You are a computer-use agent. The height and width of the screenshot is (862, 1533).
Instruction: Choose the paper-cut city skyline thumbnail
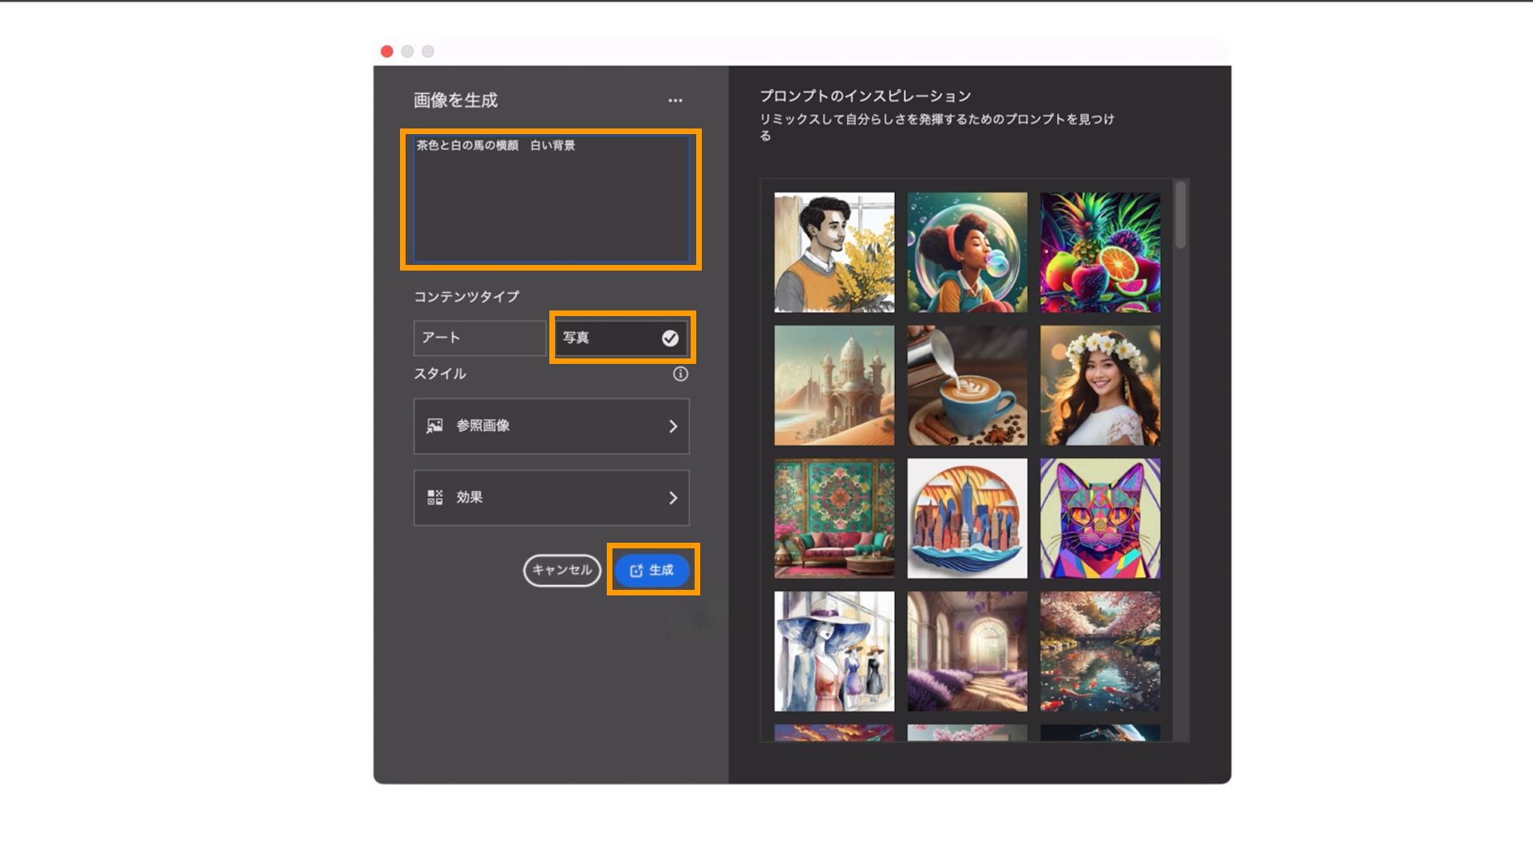point(967,518)
